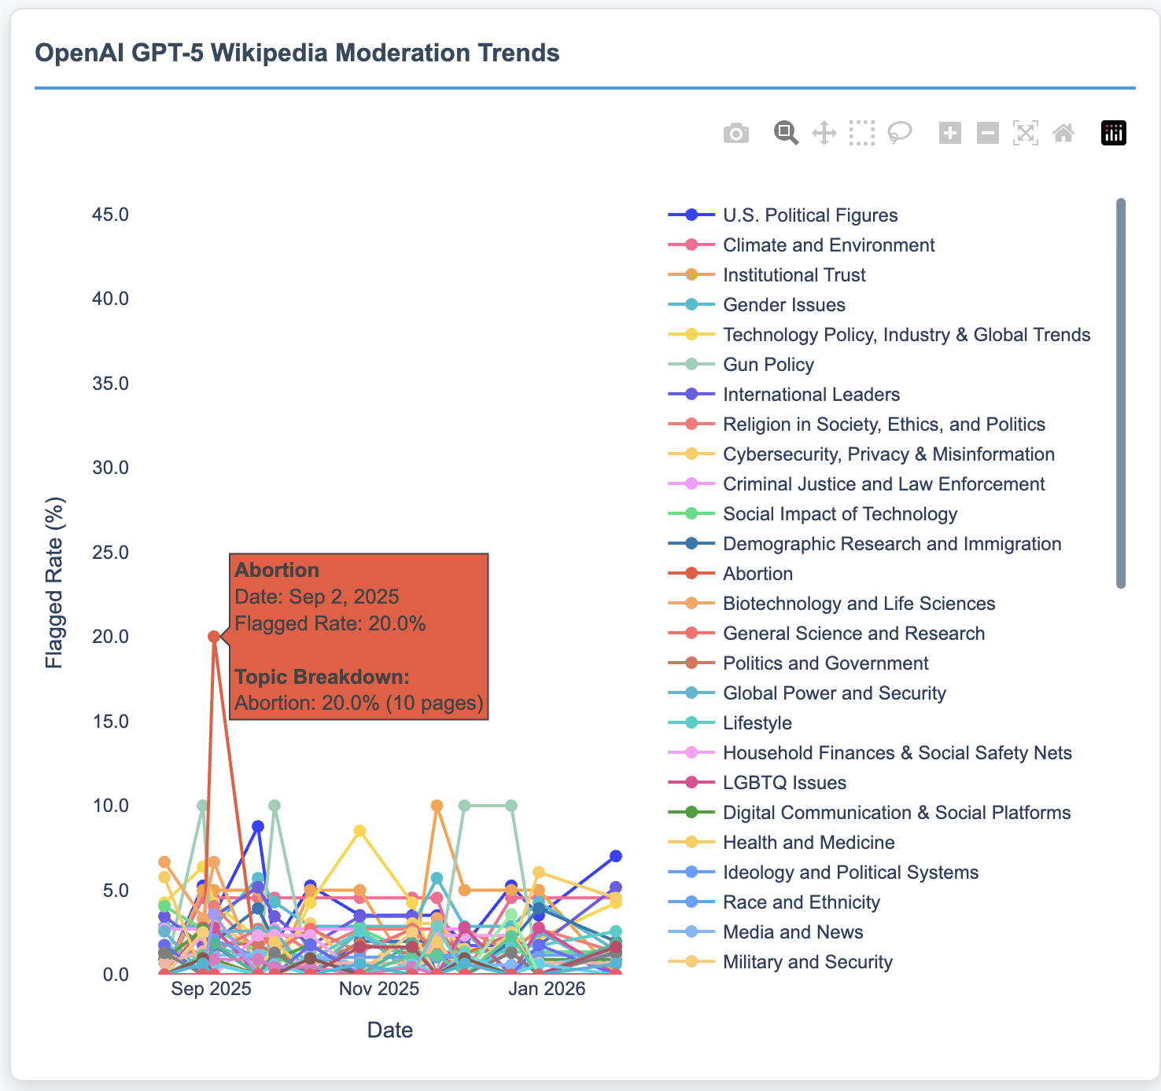Click the Autoscale icon
This screenshot has height=1091, width=1161.
[x=1025, y=134]
